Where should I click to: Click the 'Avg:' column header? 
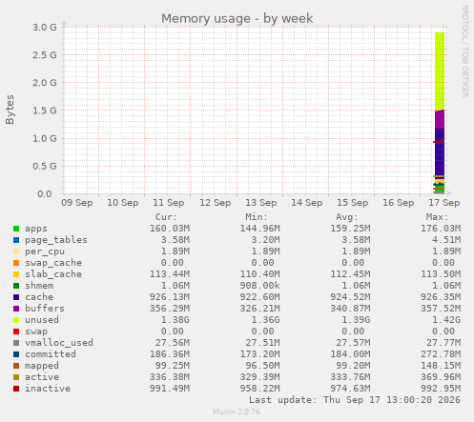coord(347,217)
